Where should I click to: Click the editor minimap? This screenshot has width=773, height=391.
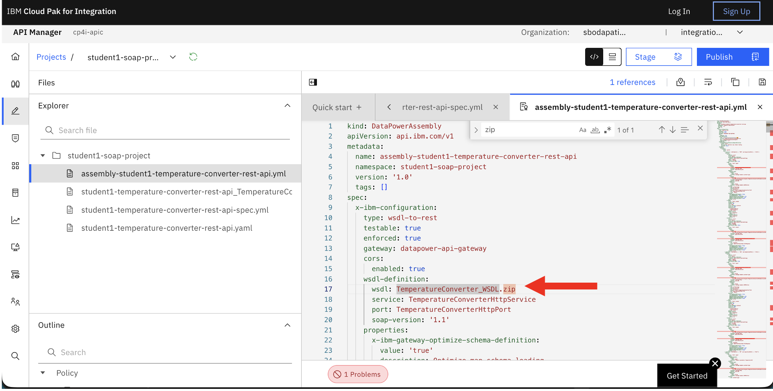pos(741,249)
